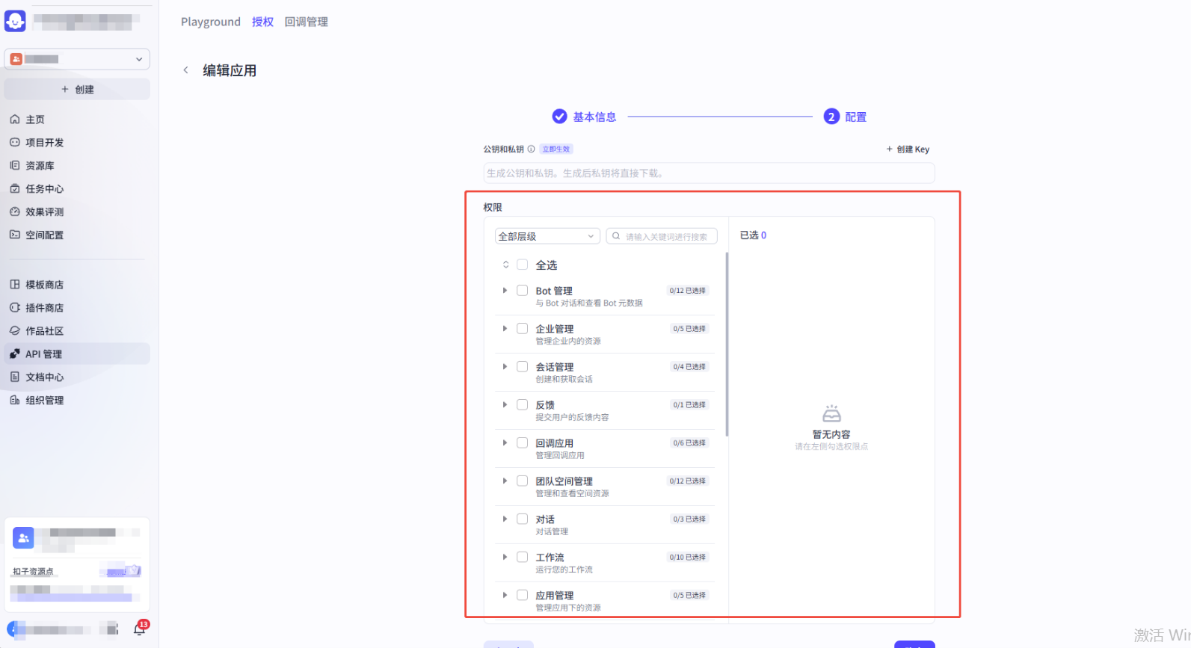Focus the permission keyword search field

pyautogui.click(x=662, y=236)
